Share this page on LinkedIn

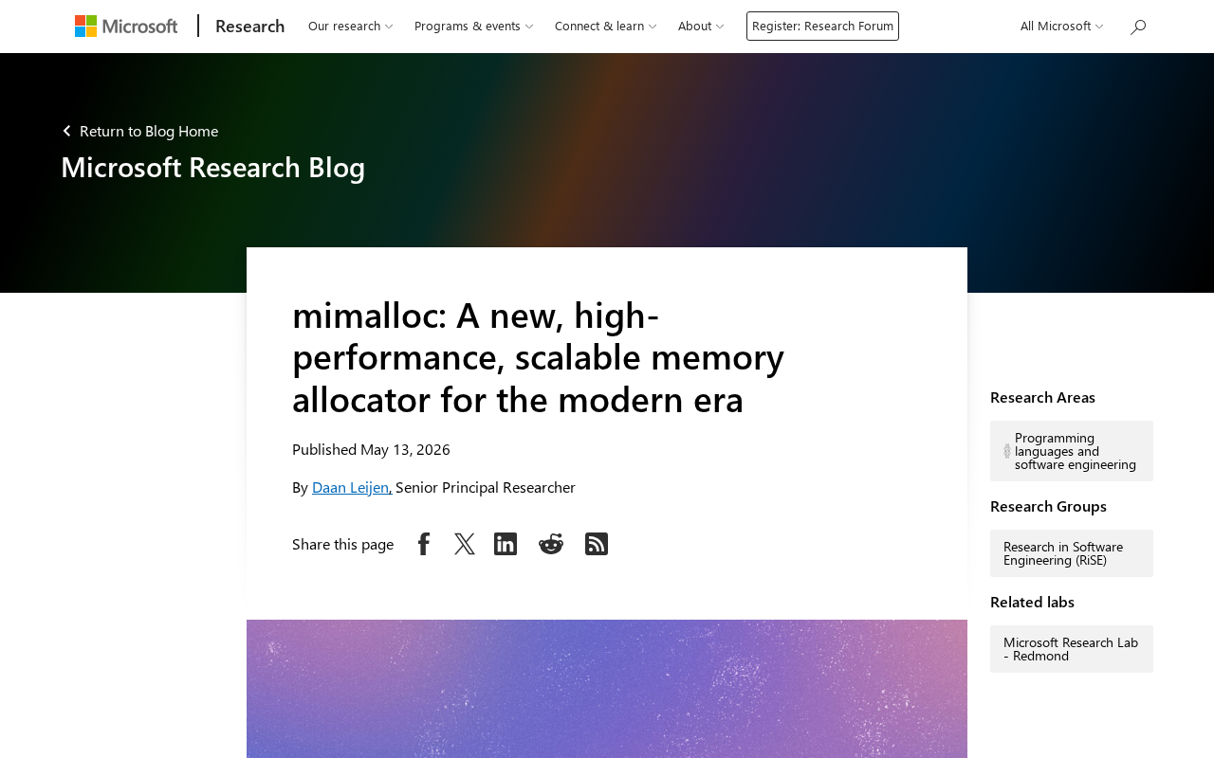506,544
